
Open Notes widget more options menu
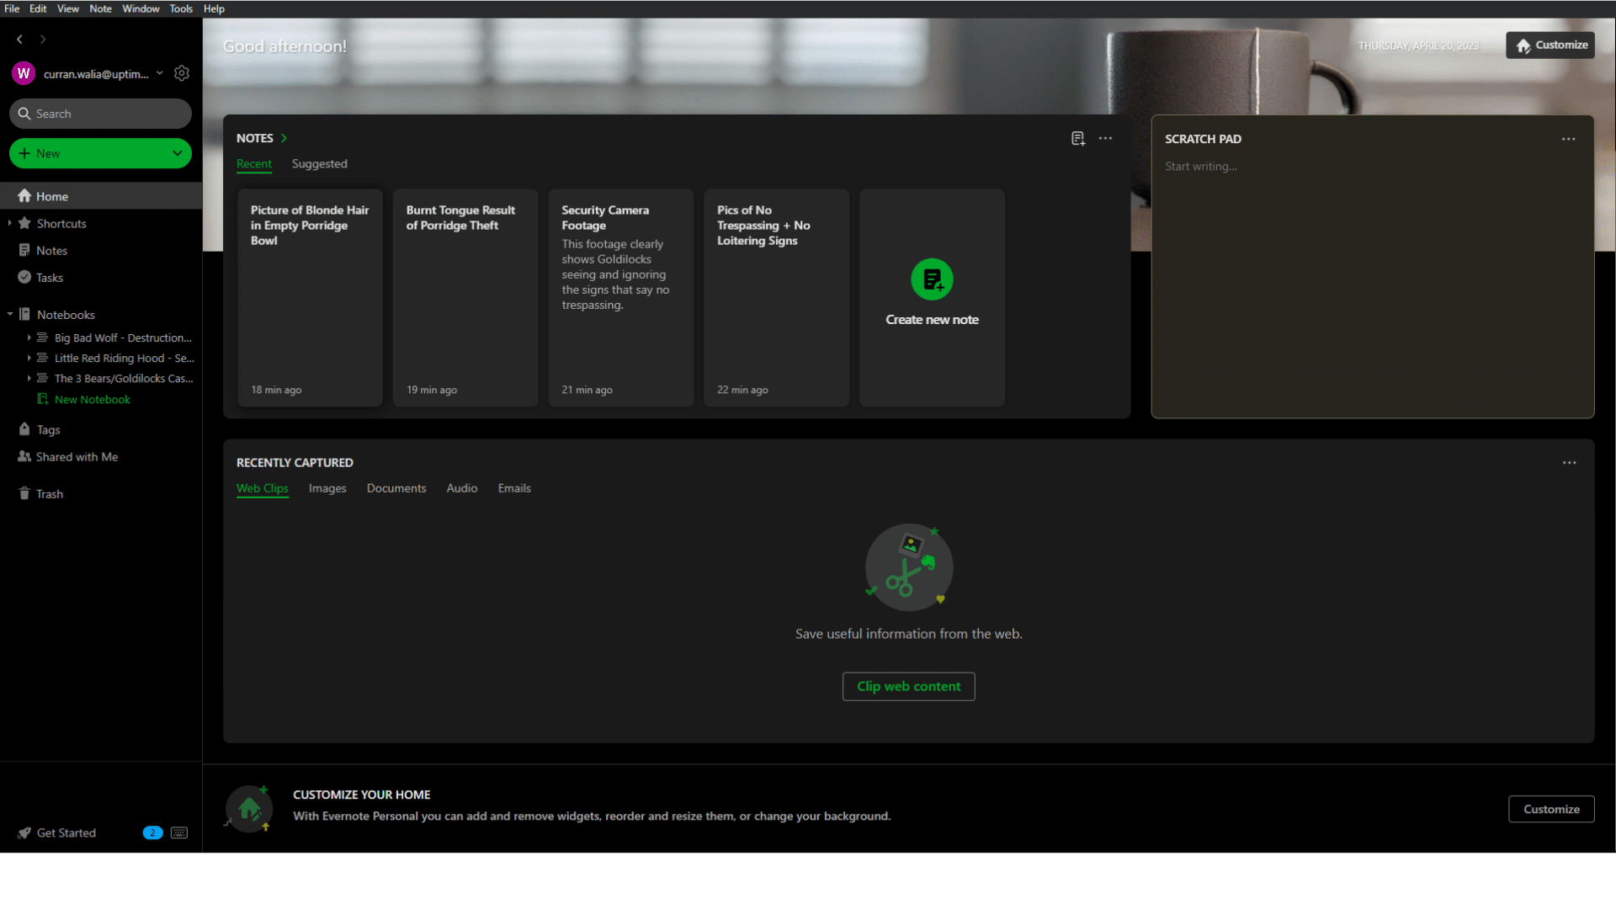click(x=1105, y=138)
